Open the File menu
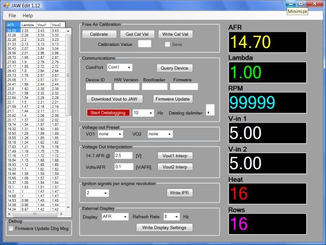Image resolution: width=326 pixels, height=245 pixels. click(12, 16)
